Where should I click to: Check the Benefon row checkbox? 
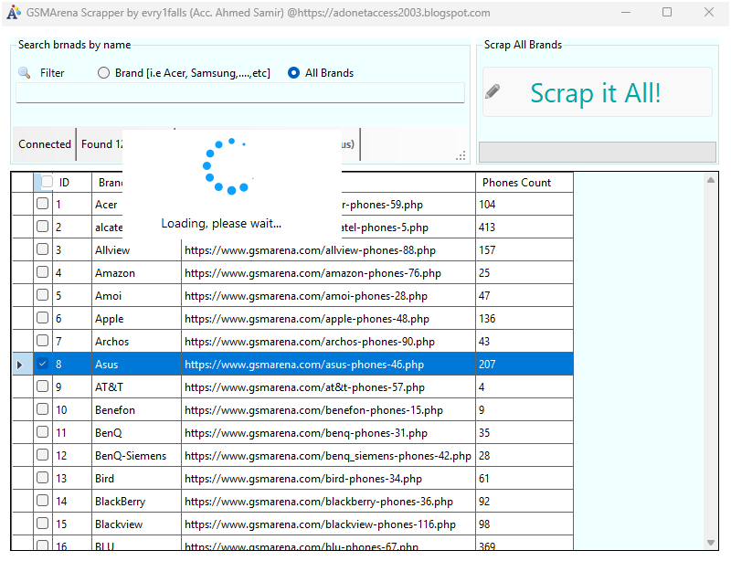pyautogui.click(x=42, y=409)
